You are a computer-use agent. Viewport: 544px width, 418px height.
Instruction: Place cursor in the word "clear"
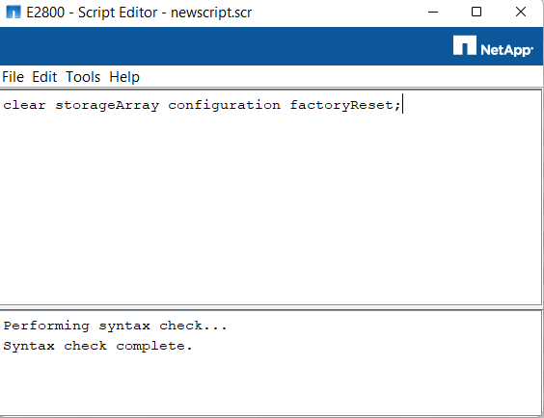[x=24, y=105]
